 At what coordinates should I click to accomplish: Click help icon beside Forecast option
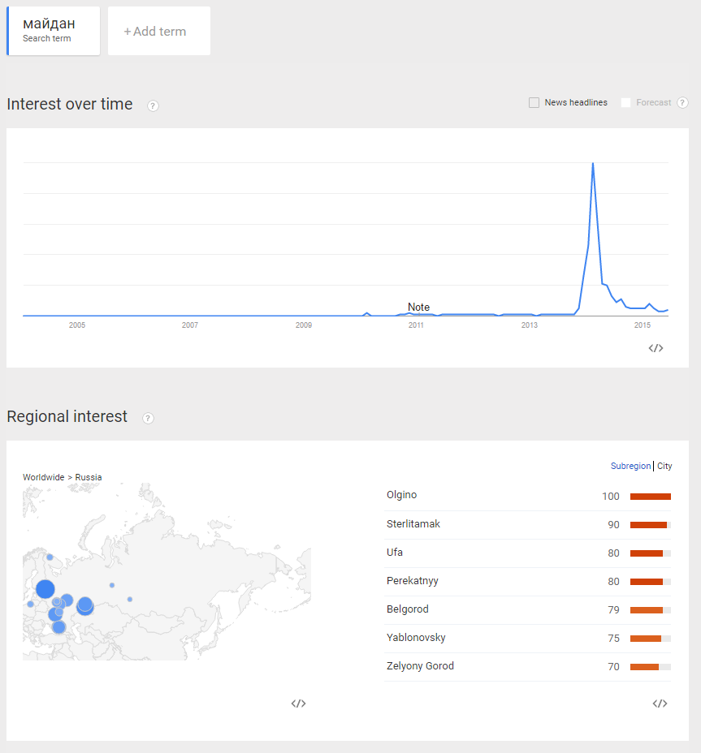click(682, 103)
